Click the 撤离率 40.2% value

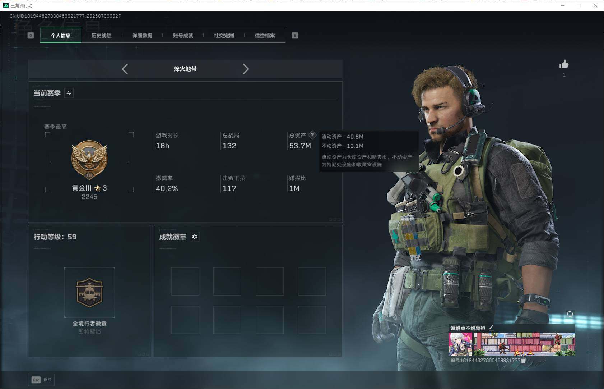tap(167, 188)
